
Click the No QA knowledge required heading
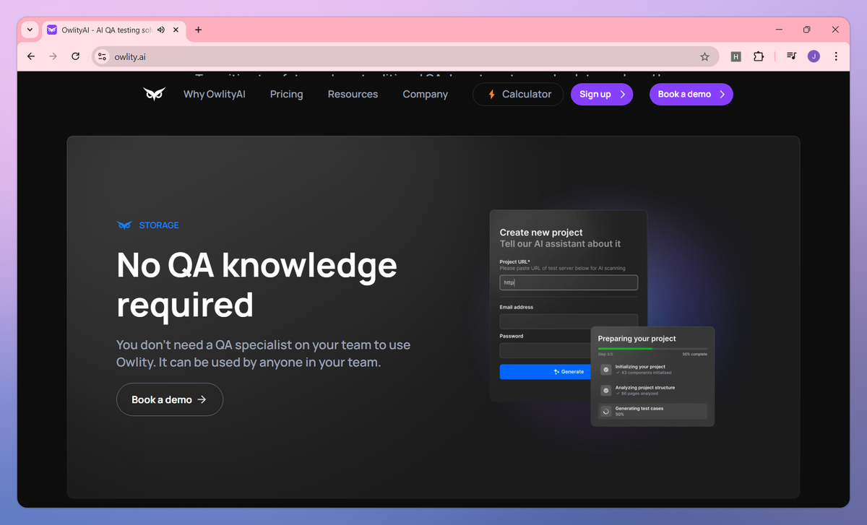tap(256, 285)
